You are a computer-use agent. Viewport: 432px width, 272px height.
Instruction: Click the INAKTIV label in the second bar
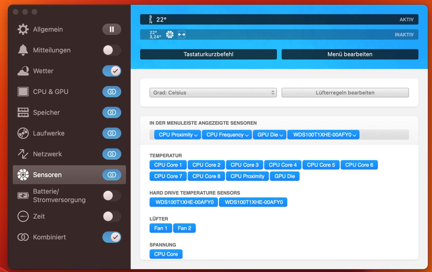(404, 35)
